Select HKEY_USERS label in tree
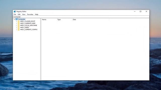The height and width of the screenshot is (90, 161). point(25,27)
